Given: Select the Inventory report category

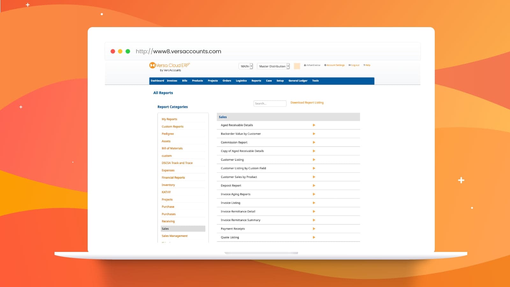Looking at the screenshot, I should [168, 185].
